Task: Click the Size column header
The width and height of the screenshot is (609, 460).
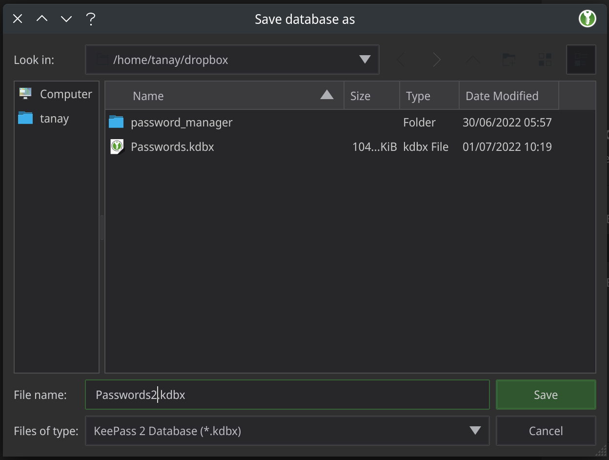Action: 360,95
